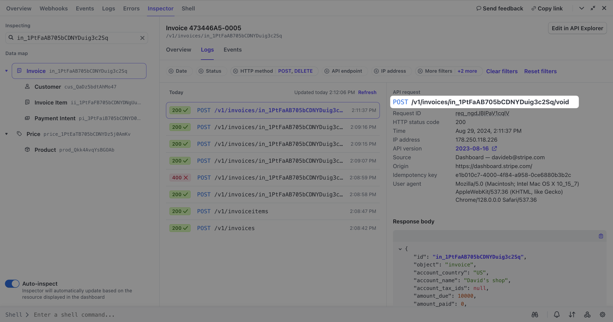Click the collapse panel arrows icon
Viewport: 613px width, 322px height.
tap(593, 8)
